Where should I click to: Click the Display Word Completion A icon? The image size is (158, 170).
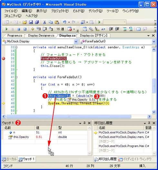point(103,29)
